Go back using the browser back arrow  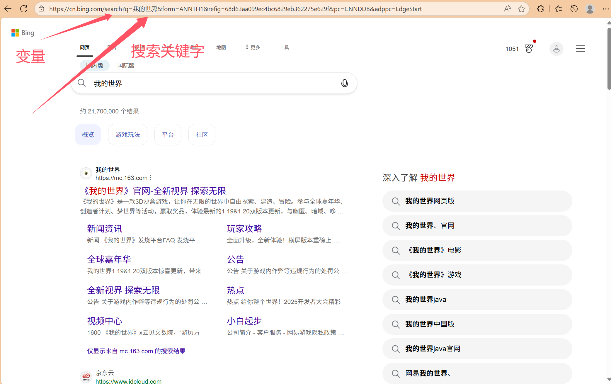coord(8,9)
